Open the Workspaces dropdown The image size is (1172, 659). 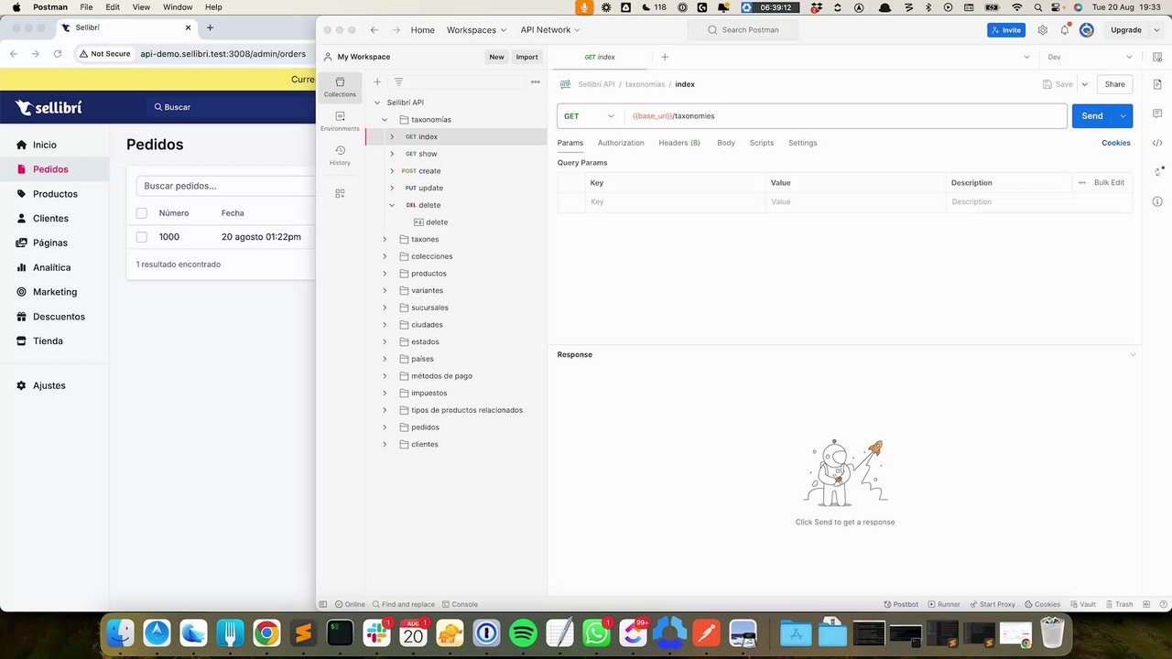476,29
